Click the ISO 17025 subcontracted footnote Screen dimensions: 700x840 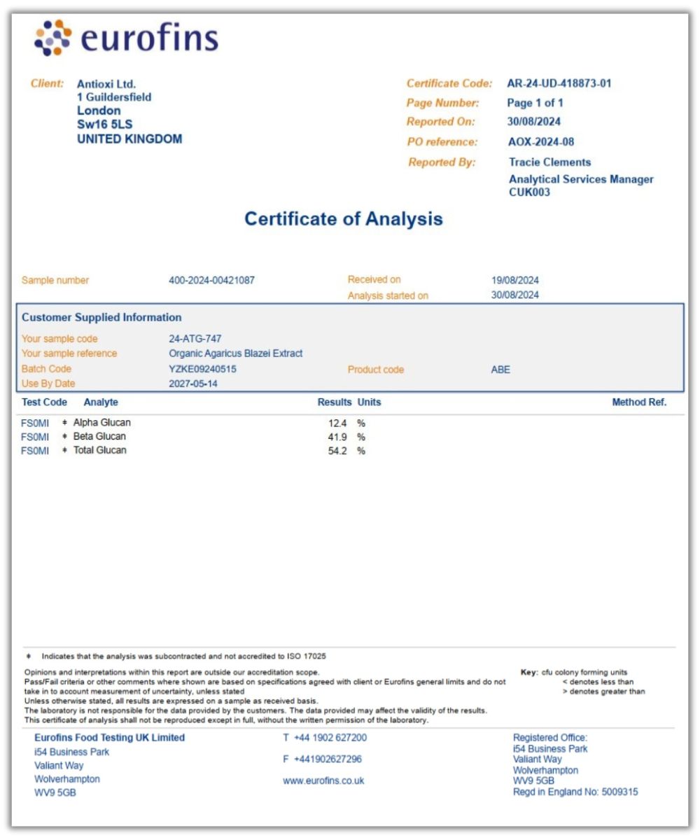click(176, 657)
